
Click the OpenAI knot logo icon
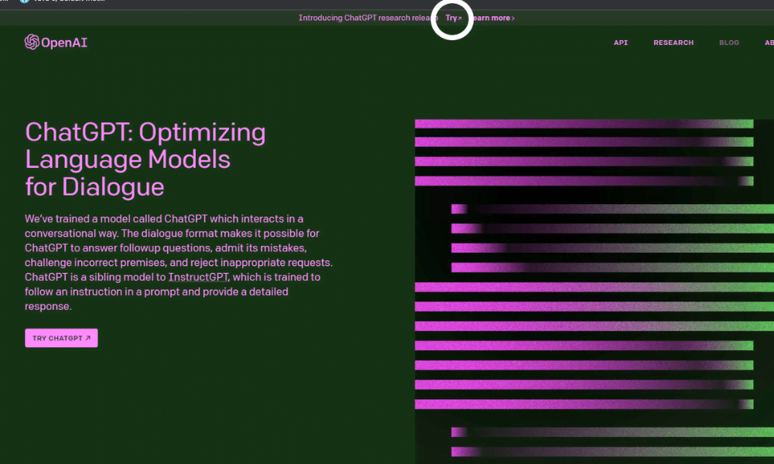(32, 42)
